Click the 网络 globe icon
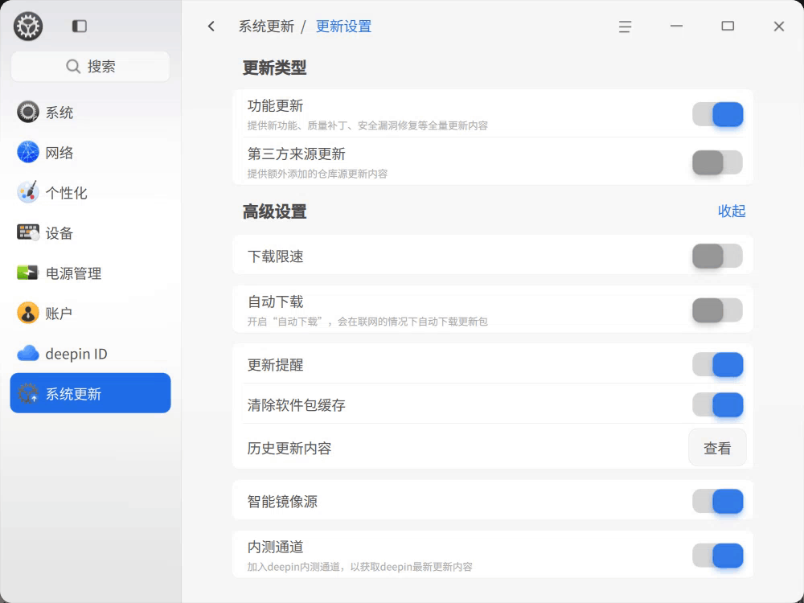 click(x=27, y=152)
